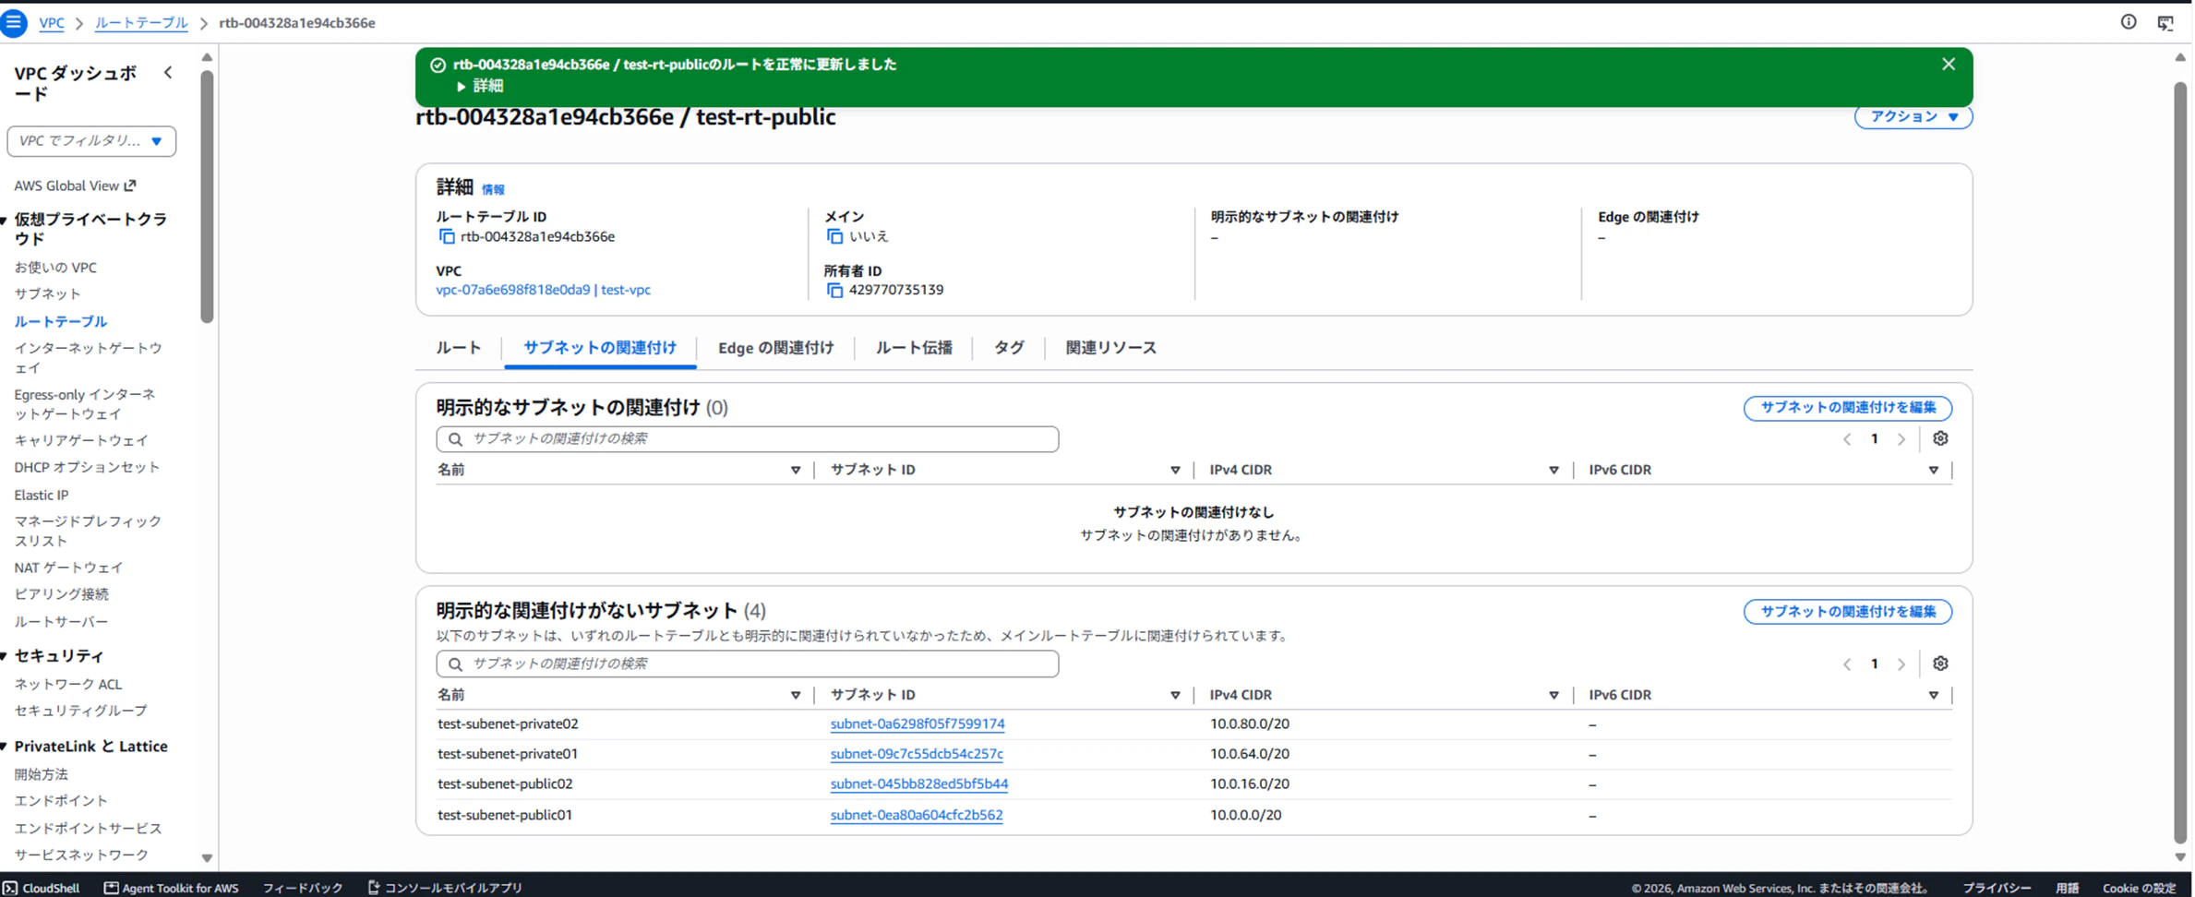Viewport: 2195px width, 897px height.
Task: Collapse the VPC dashboard side navigation
Action: tap(168, 73)
